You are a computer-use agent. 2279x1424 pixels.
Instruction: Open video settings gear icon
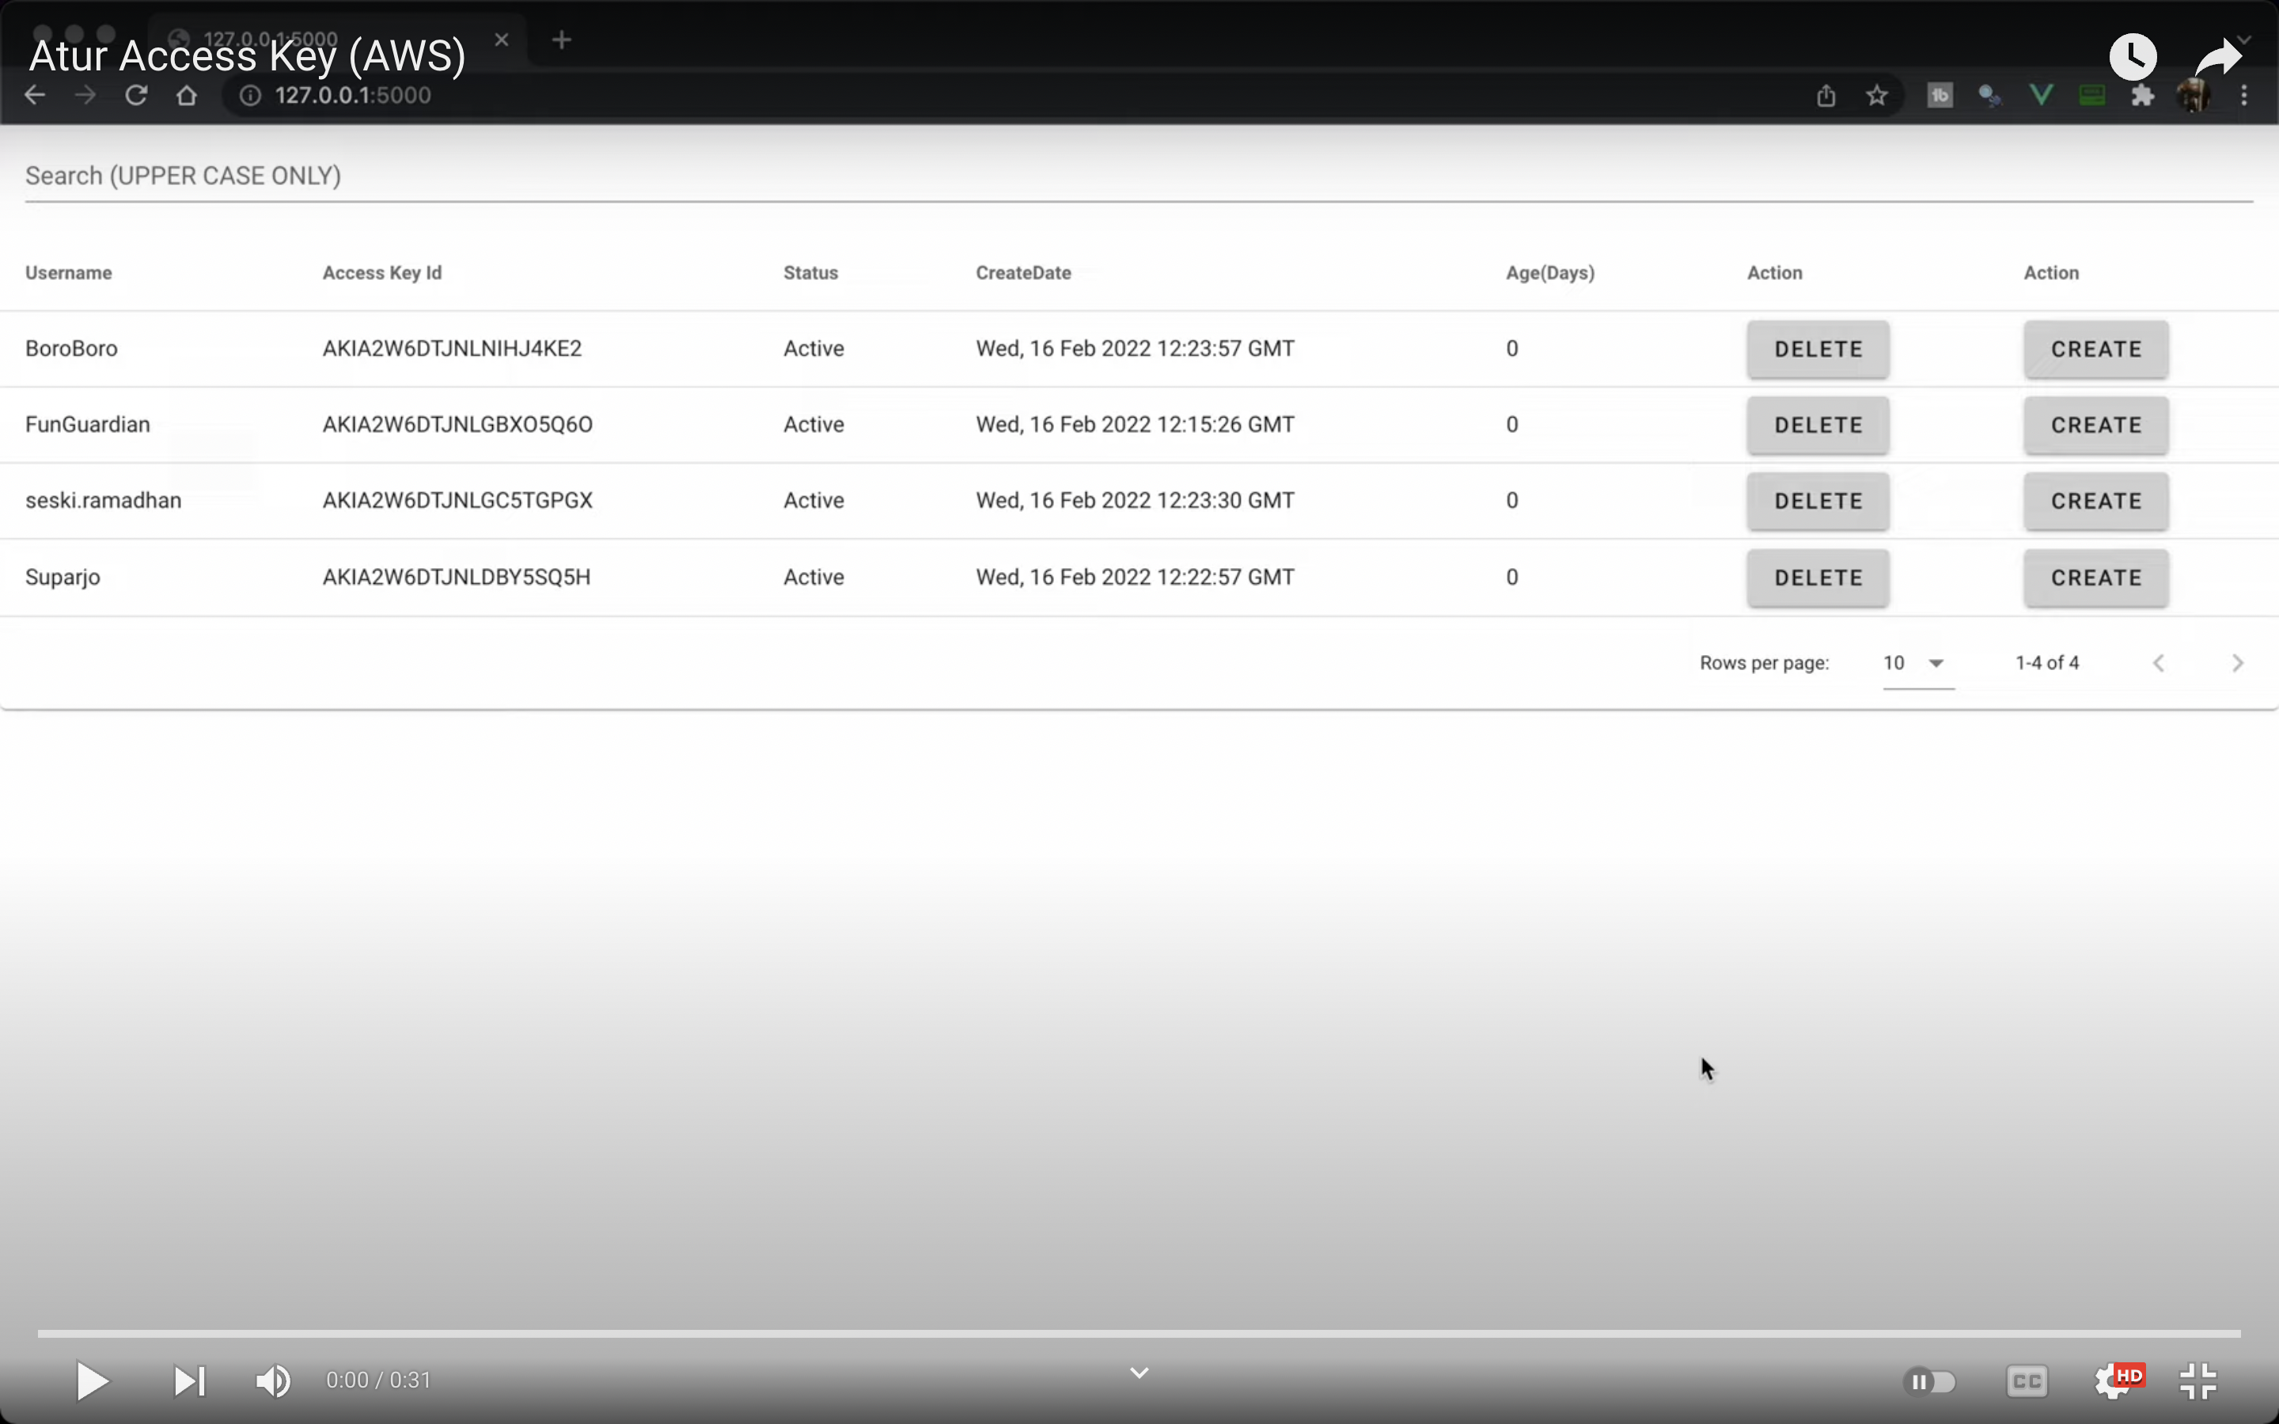coord(2112,1380)
